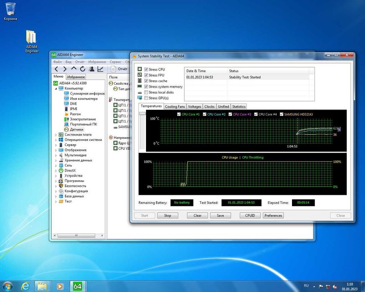
Task: Click the Stress system memory RAM icon
Action: coord(140,86)
